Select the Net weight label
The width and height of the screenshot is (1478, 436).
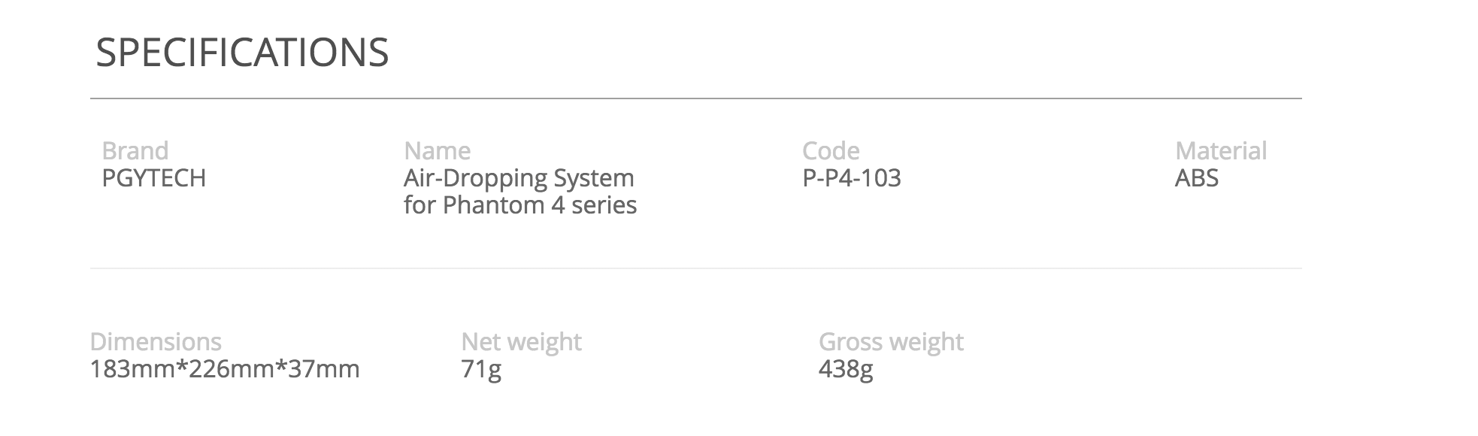[x=521, y=342]
